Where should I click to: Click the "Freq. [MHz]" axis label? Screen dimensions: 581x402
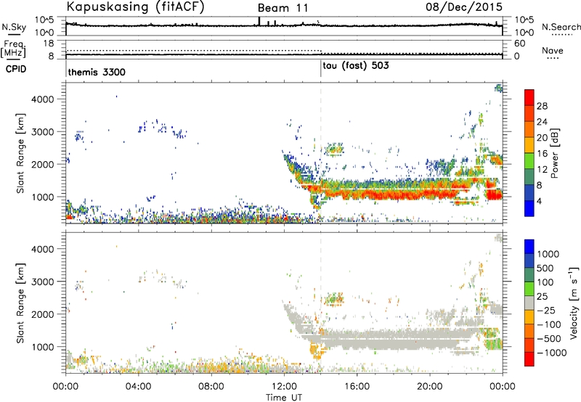14,49
